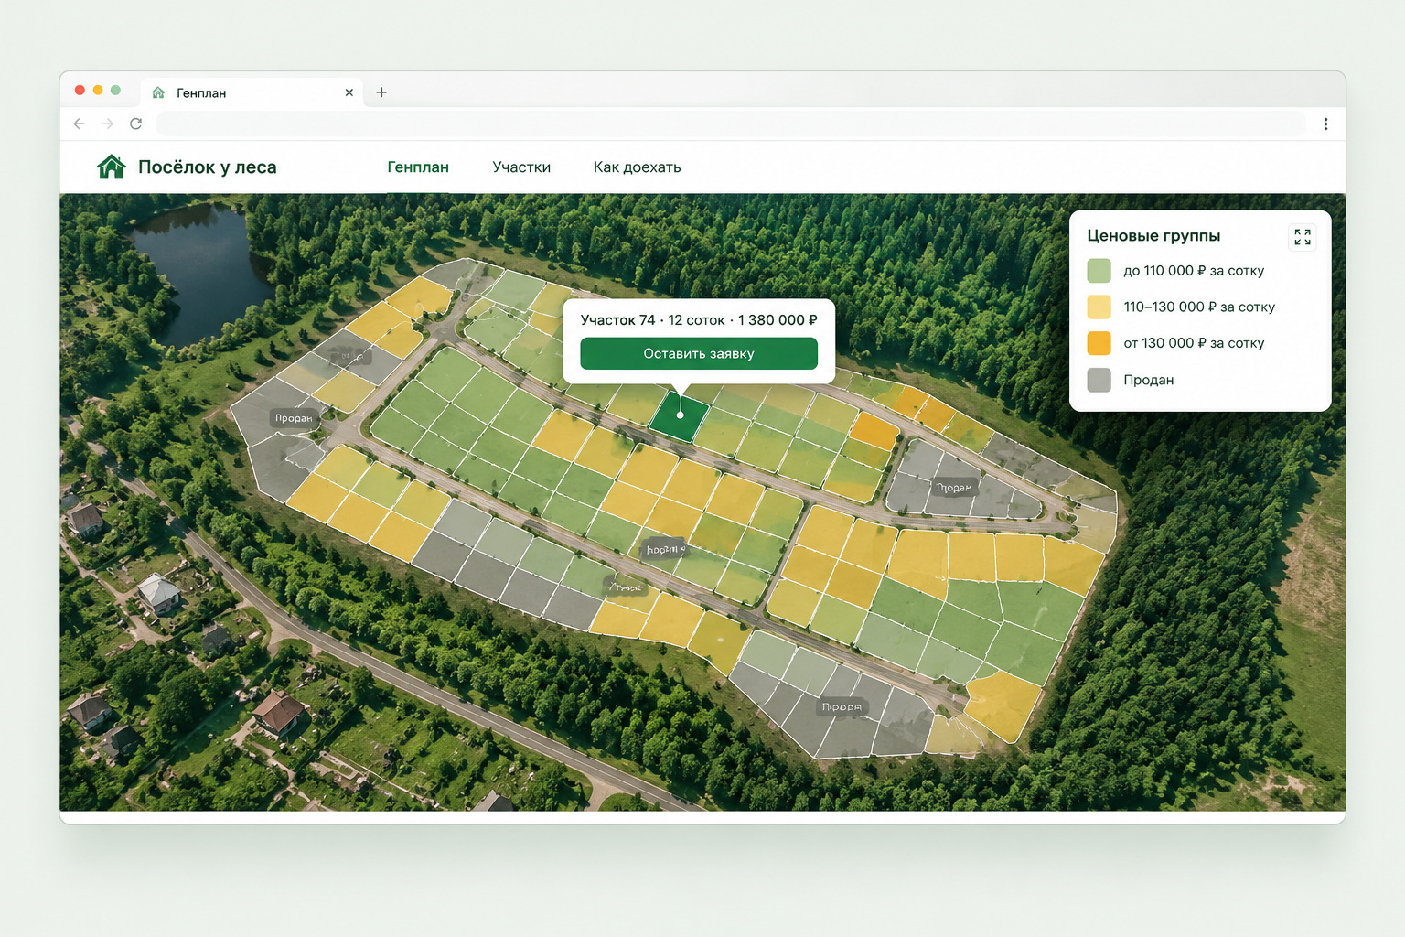This screenshot has width=1405, height=937.
Task: Open browser three-dot menu
Action: click(x=1325, y=124)
